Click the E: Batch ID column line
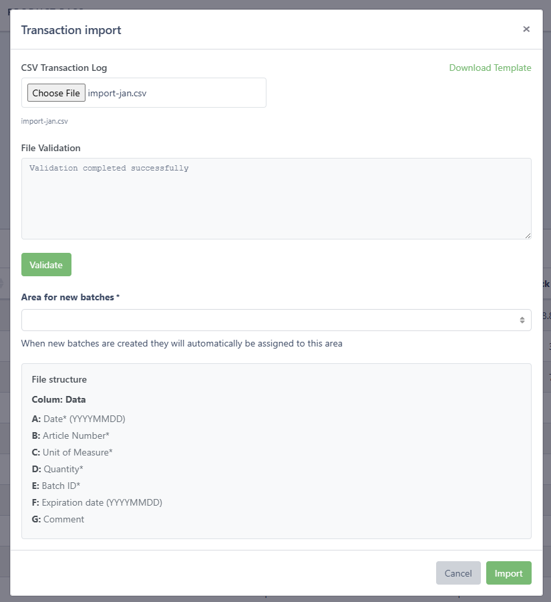 [61, 486]
